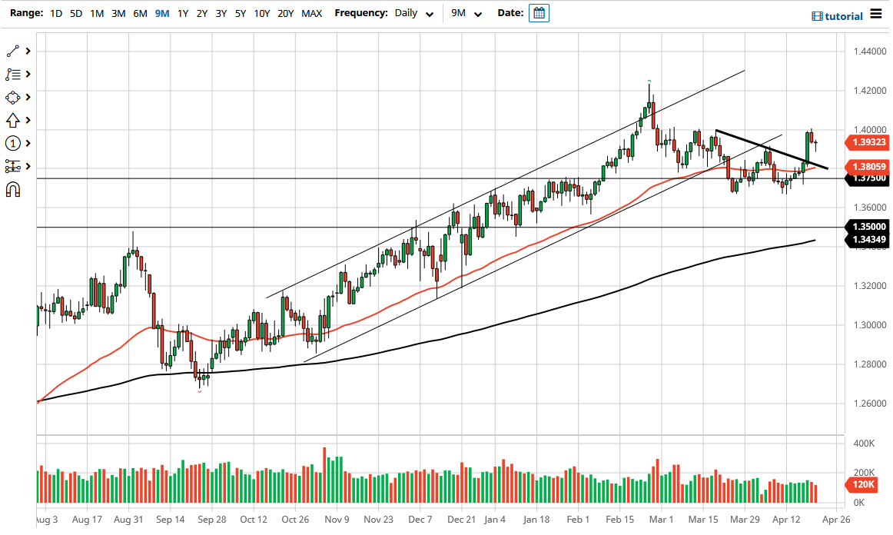Select the numbered circle annotation tool
Image resolution: width=893 pixels, height=535 pixels.
(x=12, y=143)
